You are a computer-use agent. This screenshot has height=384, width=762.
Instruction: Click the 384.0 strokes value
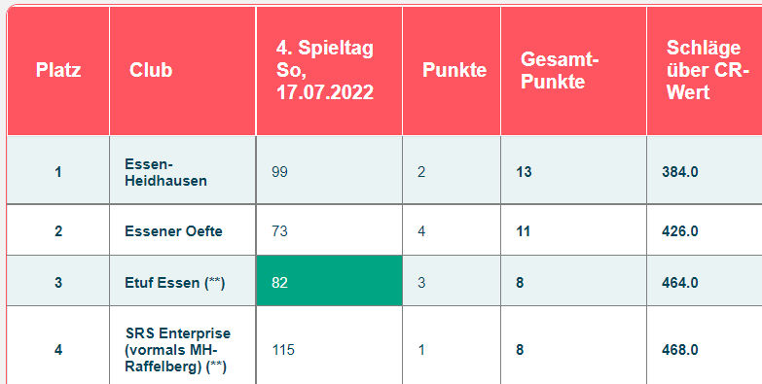point(680,172)
